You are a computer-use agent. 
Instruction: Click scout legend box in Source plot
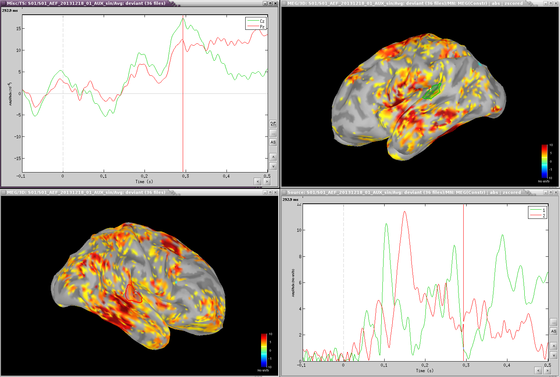(x=537, y=213)
